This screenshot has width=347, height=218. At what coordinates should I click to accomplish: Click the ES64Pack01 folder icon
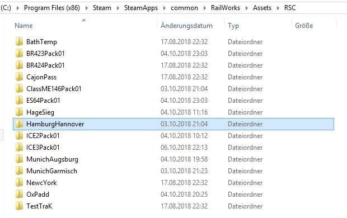pyautogui.click(x=19, y=100)
